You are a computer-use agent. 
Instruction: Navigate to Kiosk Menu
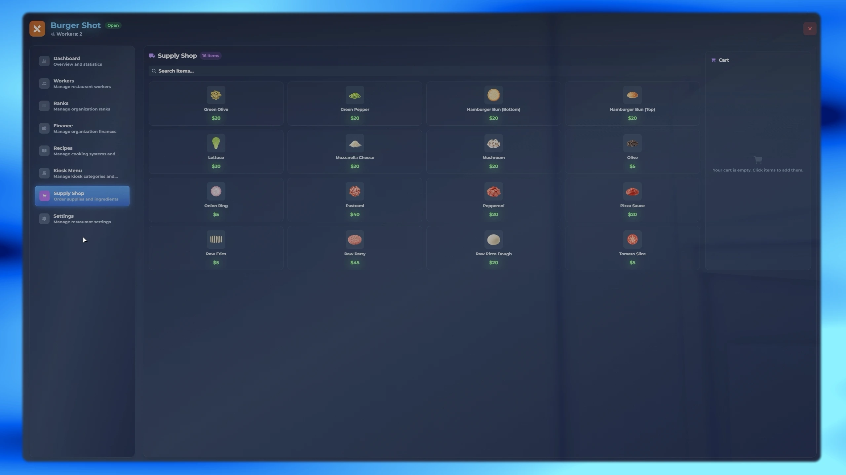pos(82,173)
